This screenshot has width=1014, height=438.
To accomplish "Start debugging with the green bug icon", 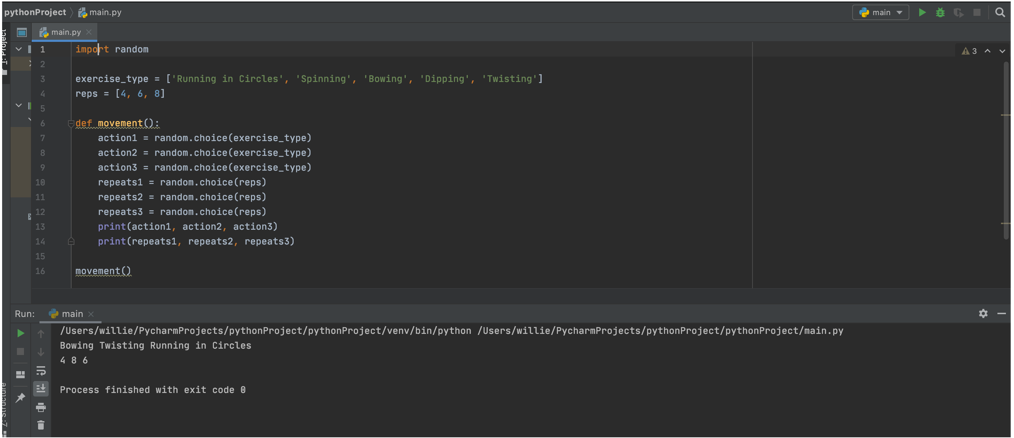I will click(940, 13).
